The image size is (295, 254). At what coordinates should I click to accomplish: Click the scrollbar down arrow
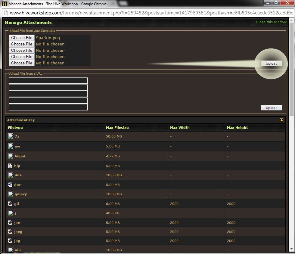[292, 249]
